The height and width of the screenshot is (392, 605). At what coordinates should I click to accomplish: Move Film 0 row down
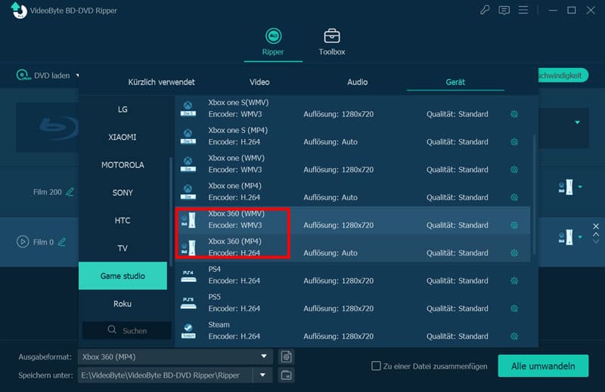[x=596, y=241]
